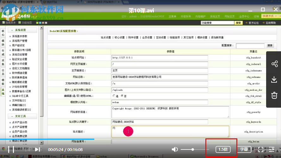This screenshot has height=158, width=281.
Task: Click 注销 to log out
Action: [256, 16]
